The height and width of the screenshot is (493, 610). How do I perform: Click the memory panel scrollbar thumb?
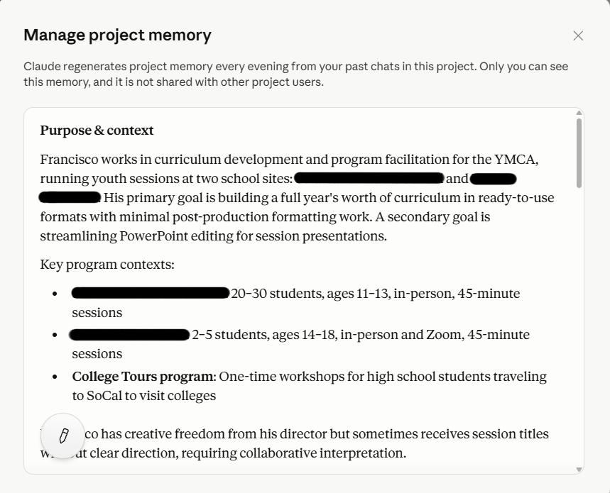[579, 153]
